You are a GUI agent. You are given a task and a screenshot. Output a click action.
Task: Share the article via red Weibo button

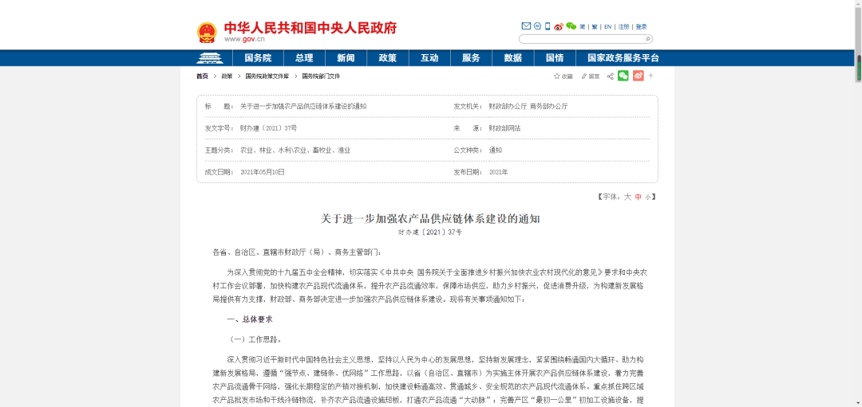pos(638,76)
